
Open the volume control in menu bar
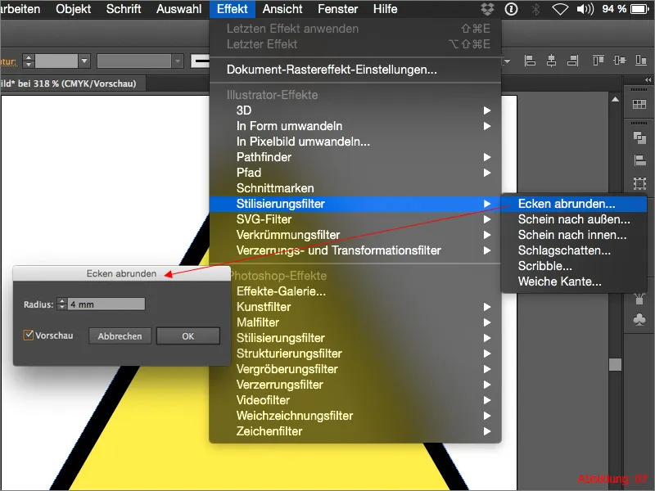[585, 9]
